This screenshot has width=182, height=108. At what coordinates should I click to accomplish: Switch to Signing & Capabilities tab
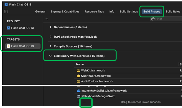(65, 12)
